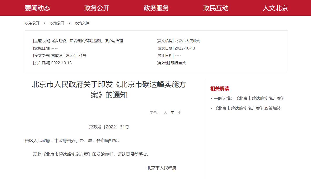The image size is (311, 179).
Task: Navigate to the 政策公开 breadcrumb
Action: [57, 23]
